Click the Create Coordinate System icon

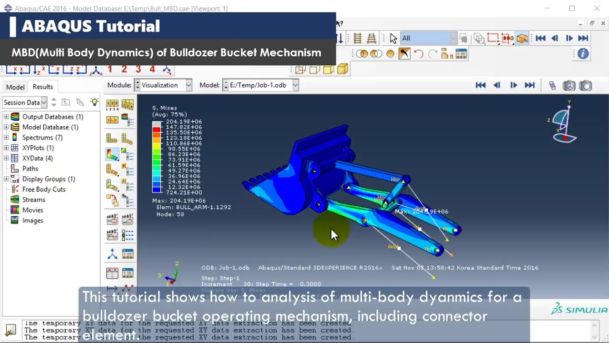click(x=112, y=254)
